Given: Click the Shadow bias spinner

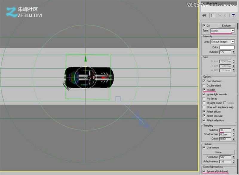Looking at the screenshot, I should pyautogui.click(x=233, y=134).
